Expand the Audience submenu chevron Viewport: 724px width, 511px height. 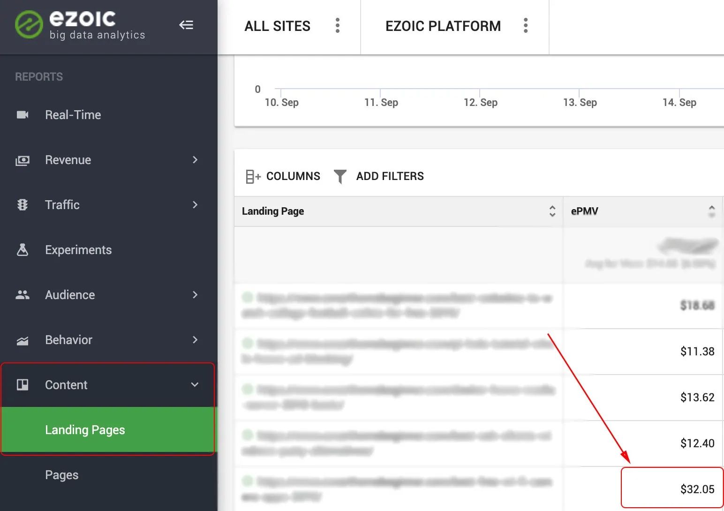point(195,295)
